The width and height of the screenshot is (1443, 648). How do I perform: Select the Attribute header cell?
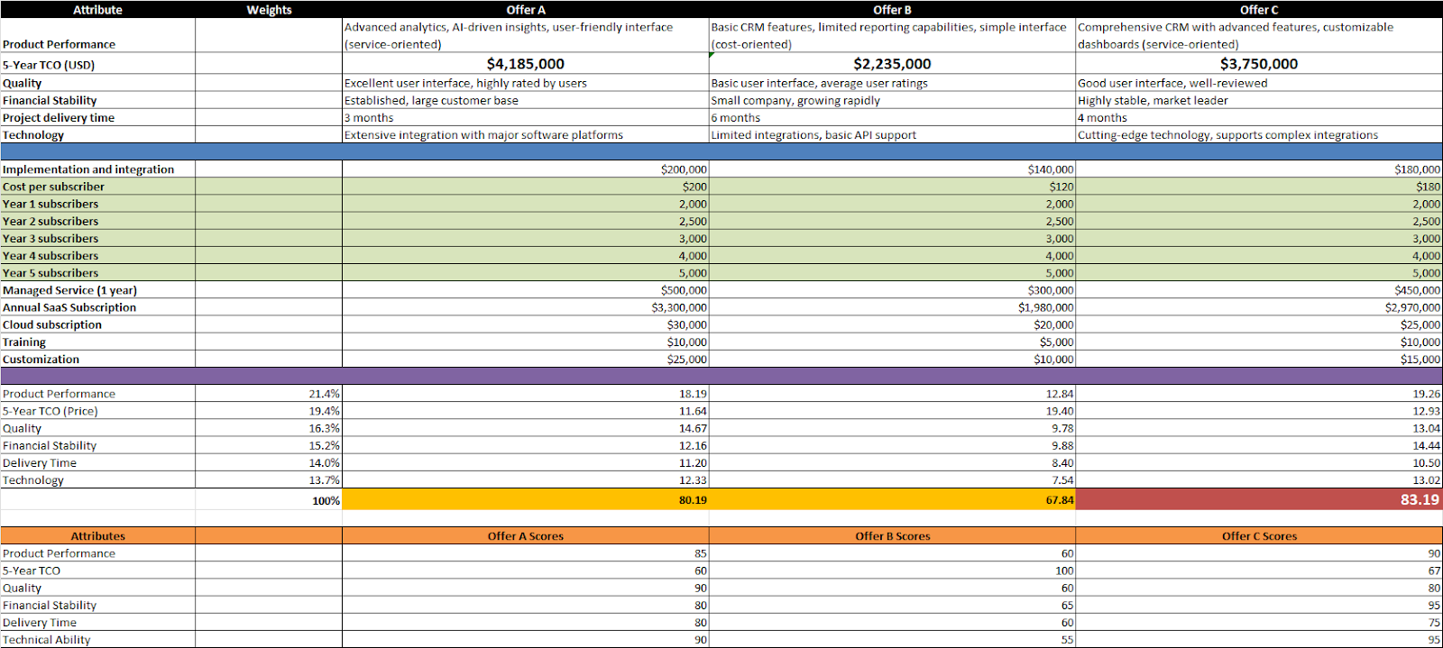click(97, 9)
